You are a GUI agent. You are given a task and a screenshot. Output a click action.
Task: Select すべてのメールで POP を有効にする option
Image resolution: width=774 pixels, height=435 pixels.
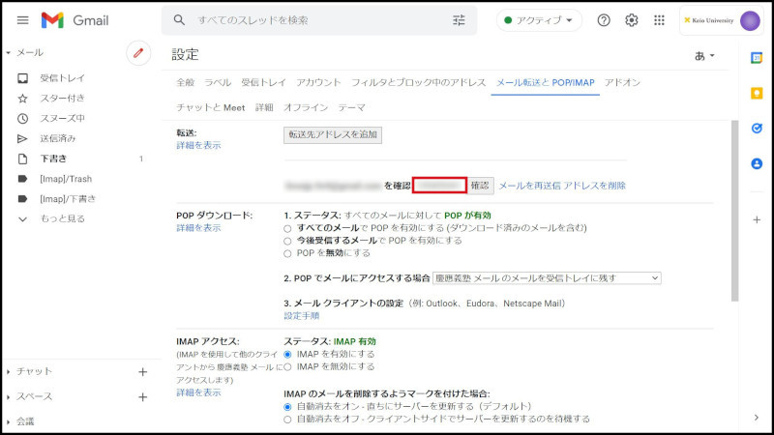click(288, 228)
